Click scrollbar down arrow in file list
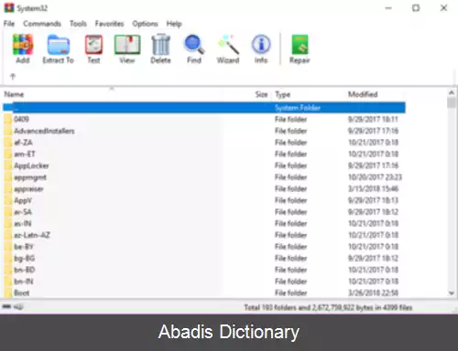Image resolution: width=458 pixels, height=351 pixels. tap(452, 293)
